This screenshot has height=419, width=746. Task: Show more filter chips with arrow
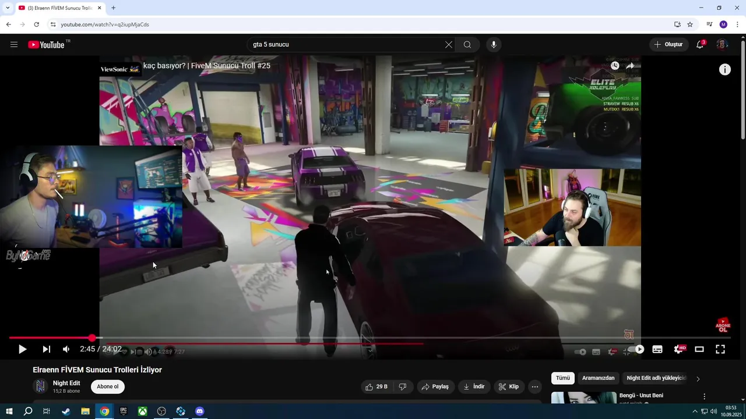click(698, 379)
